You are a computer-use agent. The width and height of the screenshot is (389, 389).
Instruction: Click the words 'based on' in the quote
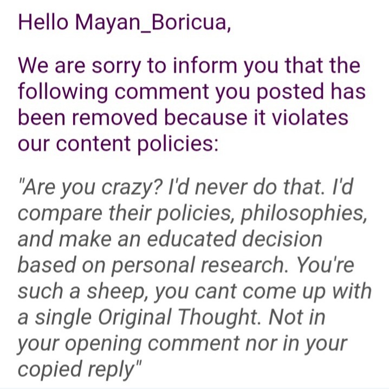61,265
